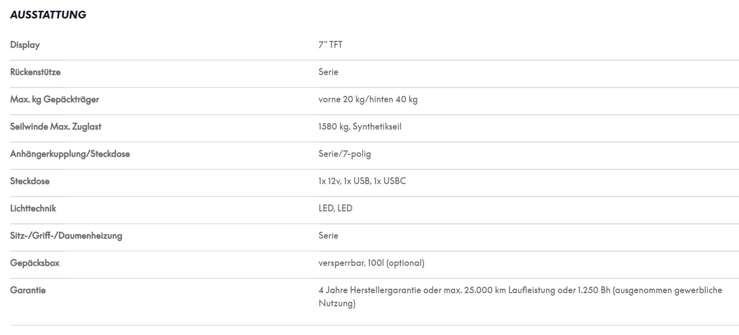The height and width of the screenshot is (335, 739).
Task: Click the versperrbar, 100l (optional) value
Action: tap(371, 263)
